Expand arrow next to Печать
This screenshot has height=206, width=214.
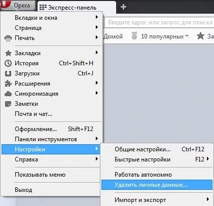(97, 37)
